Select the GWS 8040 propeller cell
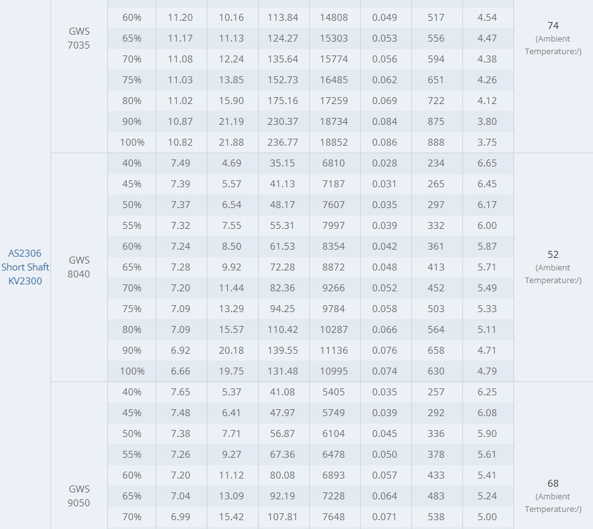 79,267
